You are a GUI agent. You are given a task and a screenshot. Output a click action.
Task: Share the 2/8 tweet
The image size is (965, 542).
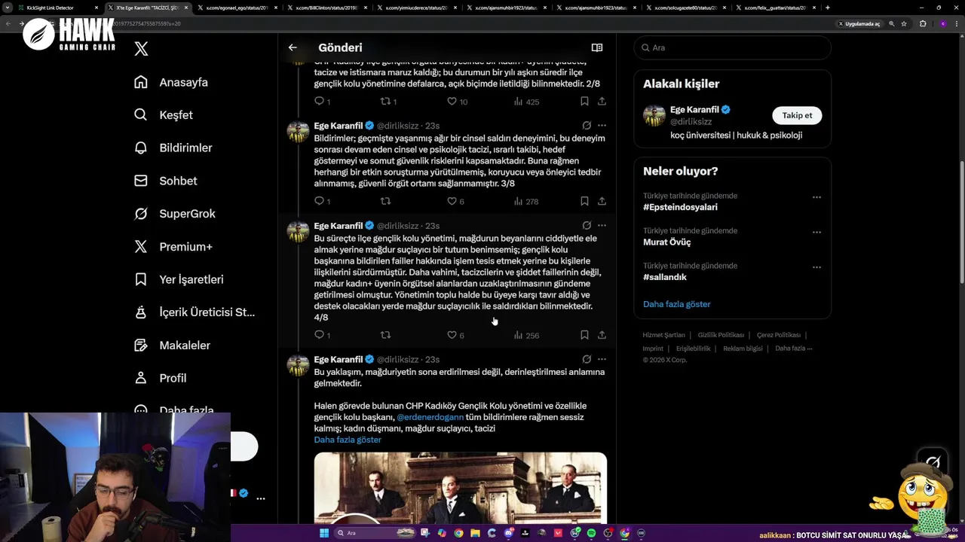click(x=602, y=101)
